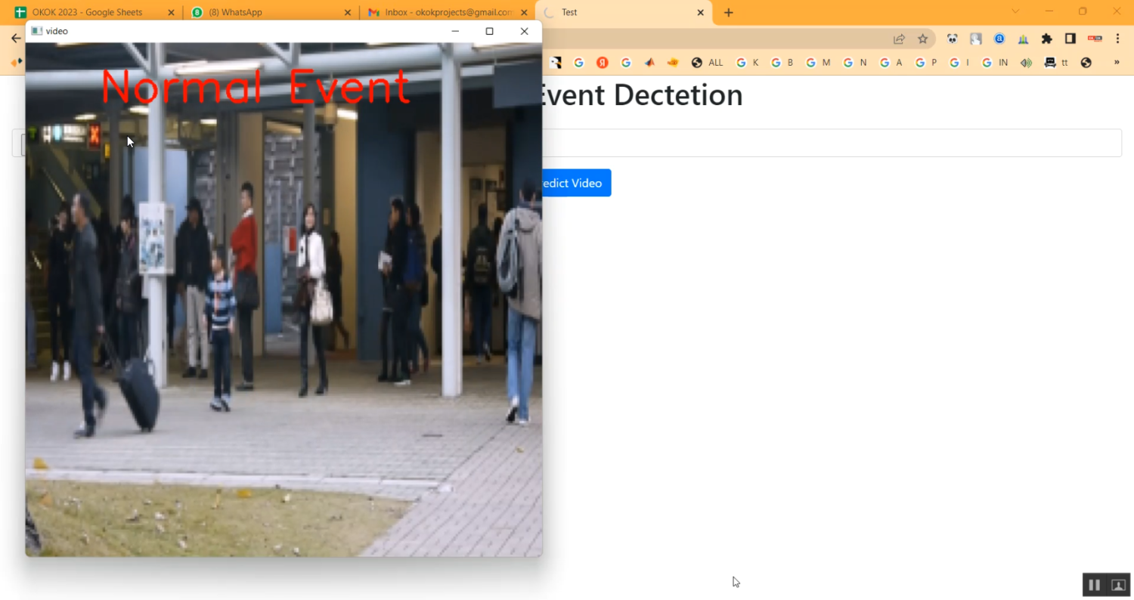The width and height of the screenshot is (1134, 600).
Task: Click the panda extension icon
Action: coord(952,39)
